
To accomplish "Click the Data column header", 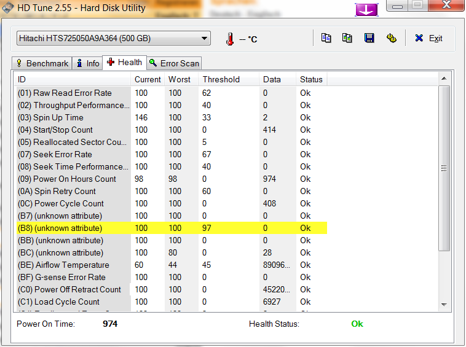I will point(278,80).
